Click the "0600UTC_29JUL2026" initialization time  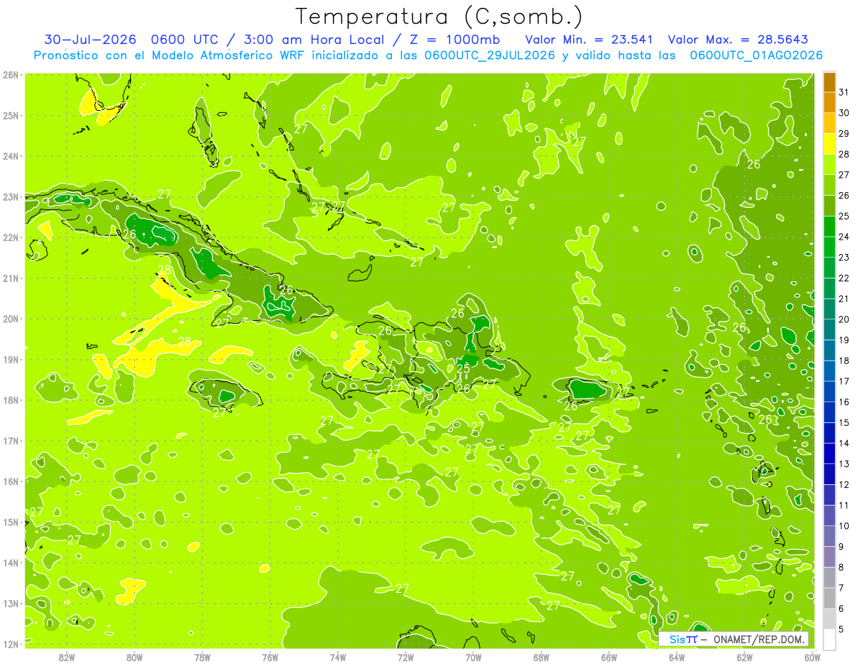click(x=490, y=55)
